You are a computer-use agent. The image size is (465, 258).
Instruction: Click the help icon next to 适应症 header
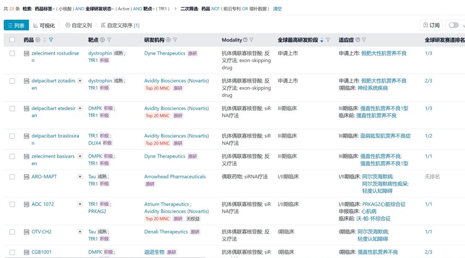[x=358, y=40]
